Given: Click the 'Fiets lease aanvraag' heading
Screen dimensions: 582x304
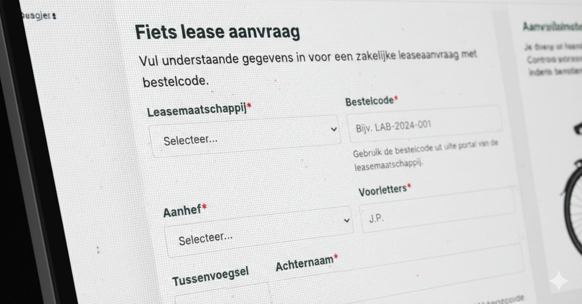Looking at the screenshot, I should pos(217,32).
